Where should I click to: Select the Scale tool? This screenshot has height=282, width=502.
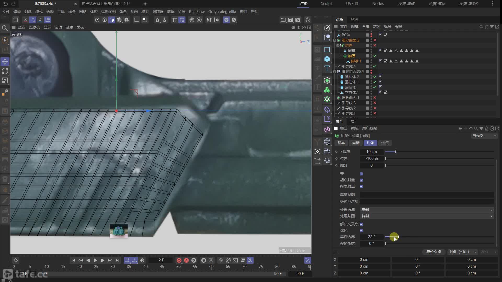point(5,81)
